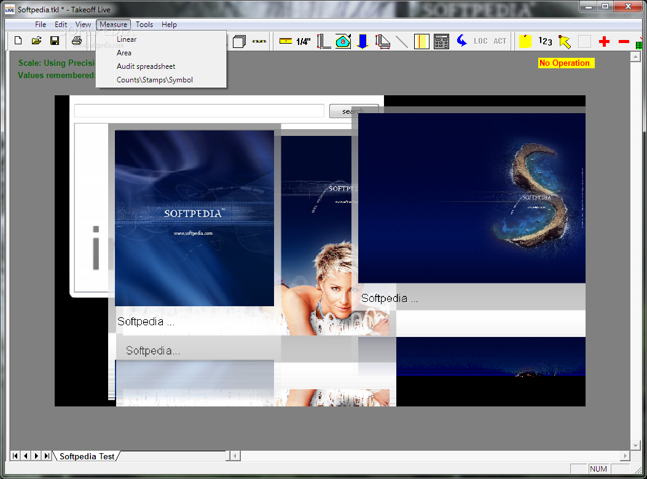The width and height of the screenshot is (647, 479).
Task: Open the calculator tool
Action: pyautogui.click(x=441, y=41)
